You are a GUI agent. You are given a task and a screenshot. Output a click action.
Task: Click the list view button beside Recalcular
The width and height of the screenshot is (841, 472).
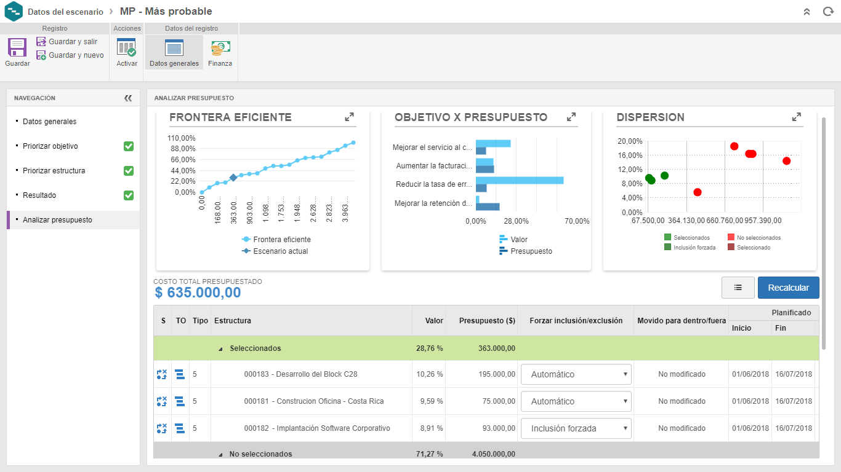tap(738, 288)
